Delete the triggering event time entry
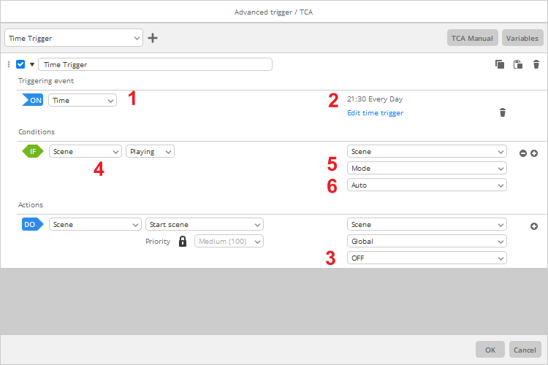The height and width of the screenshot is (365, 548). (502, 112)
